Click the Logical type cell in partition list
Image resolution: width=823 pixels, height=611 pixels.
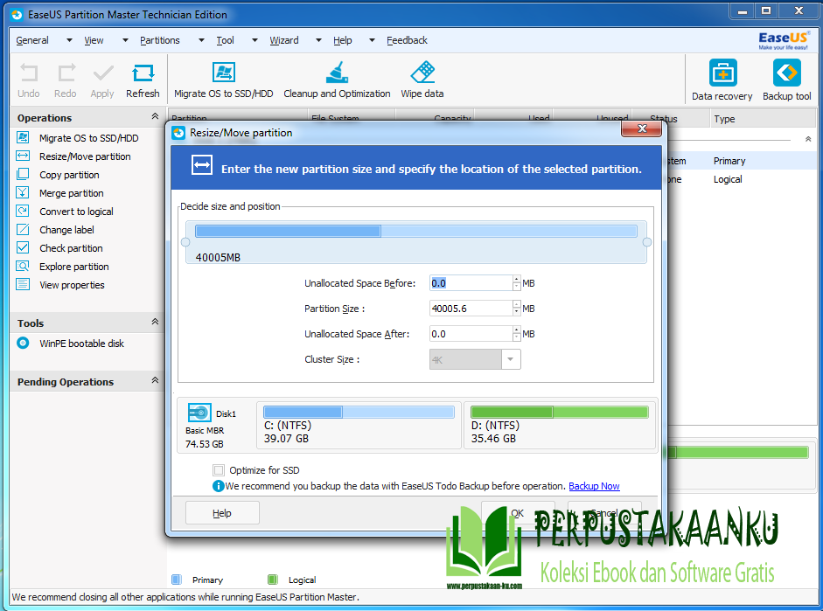tap(728, 179)
